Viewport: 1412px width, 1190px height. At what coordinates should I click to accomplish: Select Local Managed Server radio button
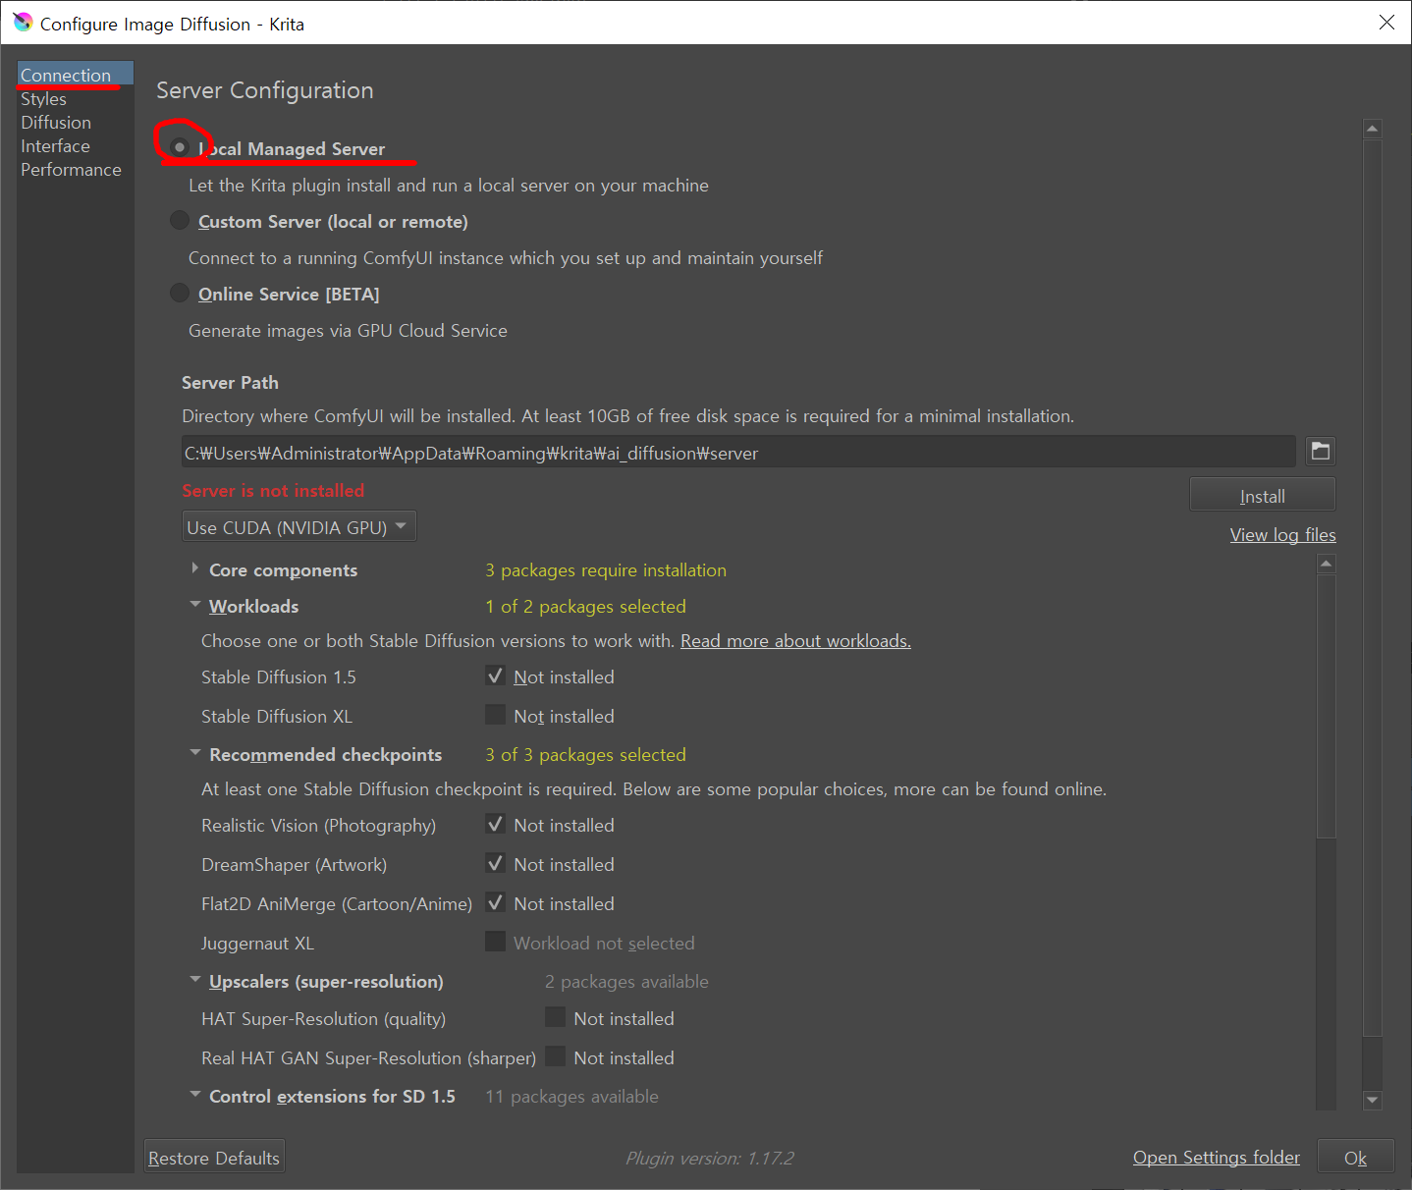point(180,147)
